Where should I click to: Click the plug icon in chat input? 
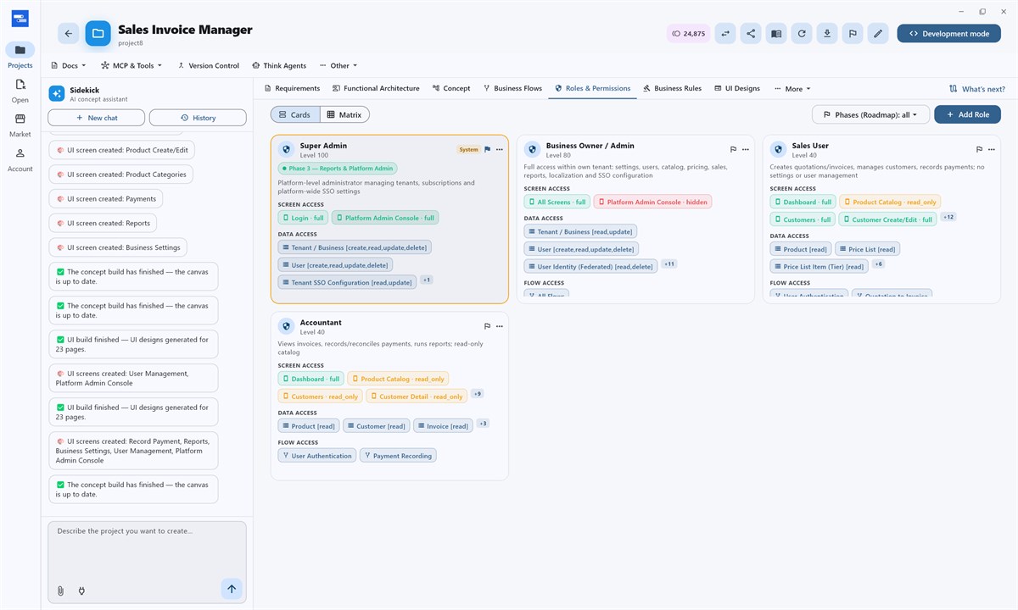(81, 591)
